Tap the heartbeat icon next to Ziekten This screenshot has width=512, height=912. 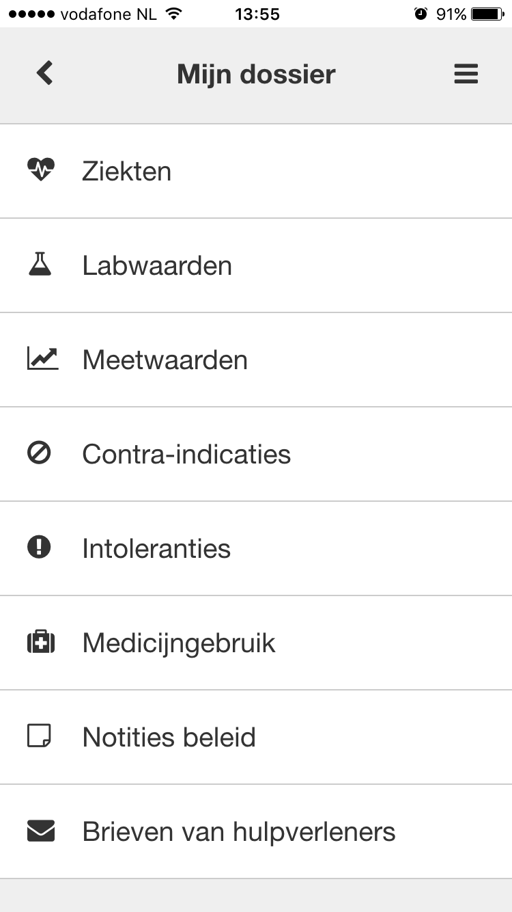pyautogui.click(x=40, y=170)
